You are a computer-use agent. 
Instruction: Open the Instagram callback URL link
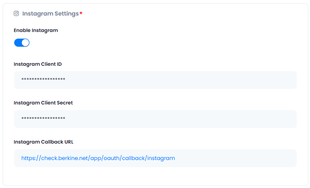[x=98, y=158]
